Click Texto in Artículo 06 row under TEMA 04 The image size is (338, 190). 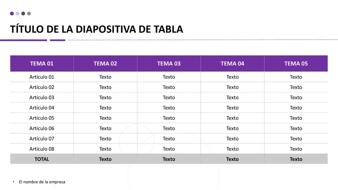point(232,128)
